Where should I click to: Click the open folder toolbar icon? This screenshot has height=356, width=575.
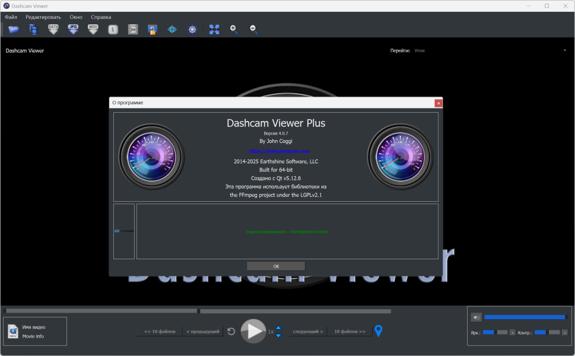(x=13, y=29)
